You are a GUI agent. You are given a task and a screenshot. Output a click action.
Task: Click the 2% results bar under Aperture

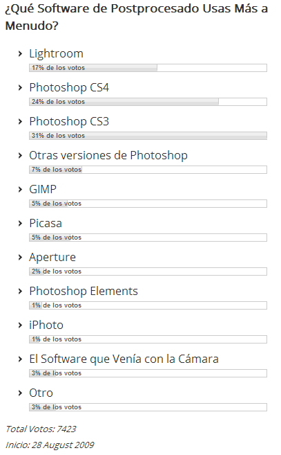click(148, 271)
